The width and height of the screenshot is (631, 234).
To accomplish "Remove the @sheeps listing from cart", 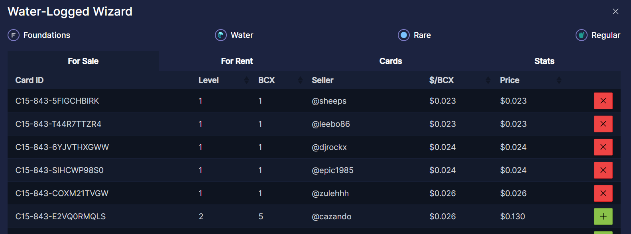I will click(x=603, y=101).
